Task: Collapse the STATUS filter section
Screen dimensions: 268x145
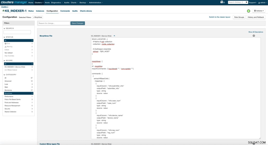Action: (x=8, y=37)
